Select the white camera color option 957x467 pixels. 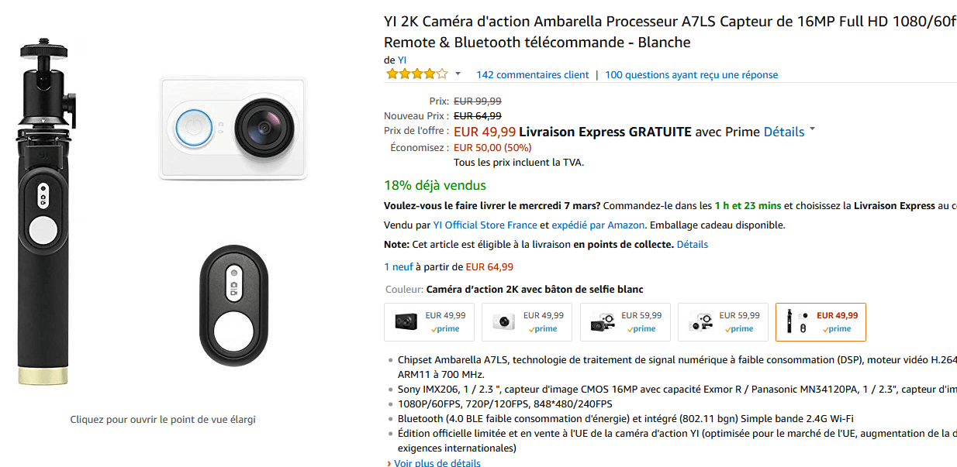coord(527,322)
